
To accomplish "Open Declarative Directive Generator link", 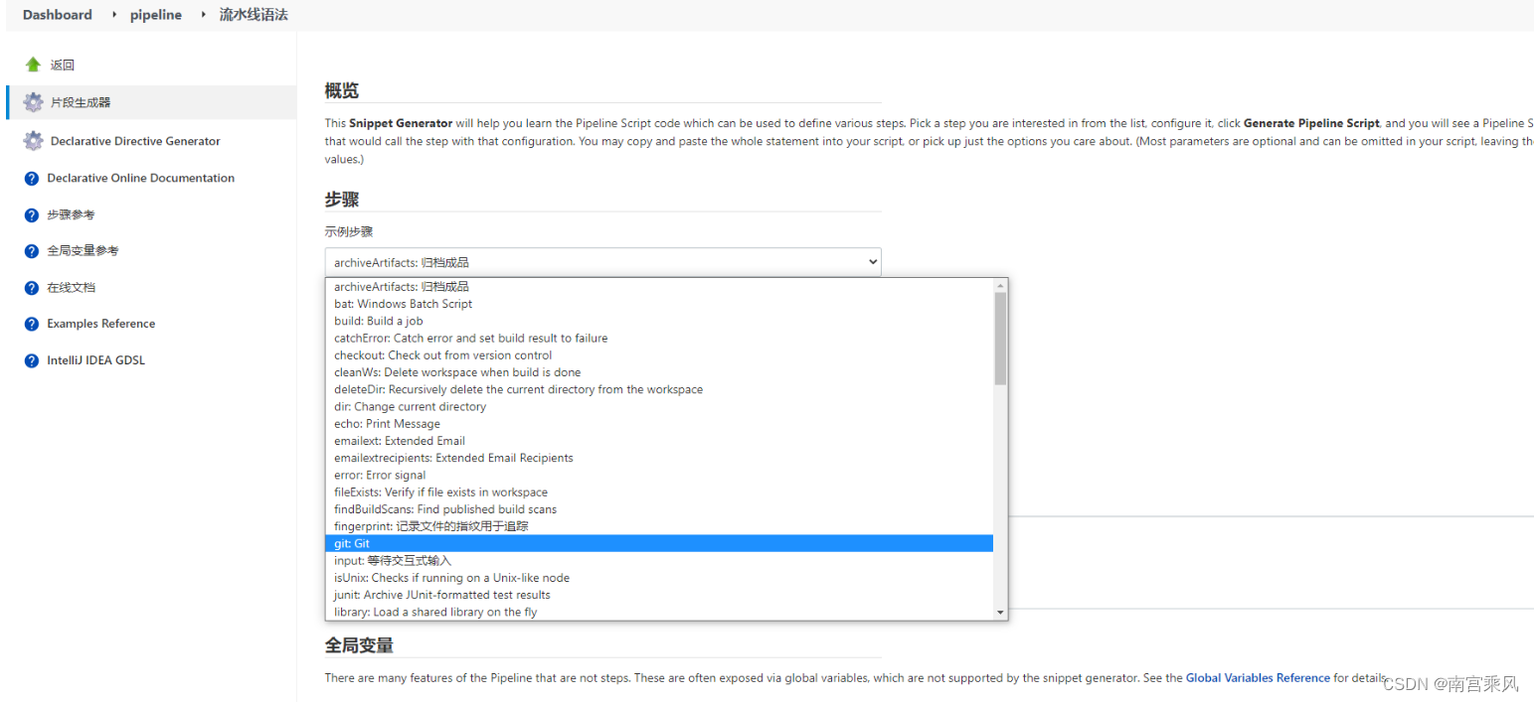I will coord(135,141).
